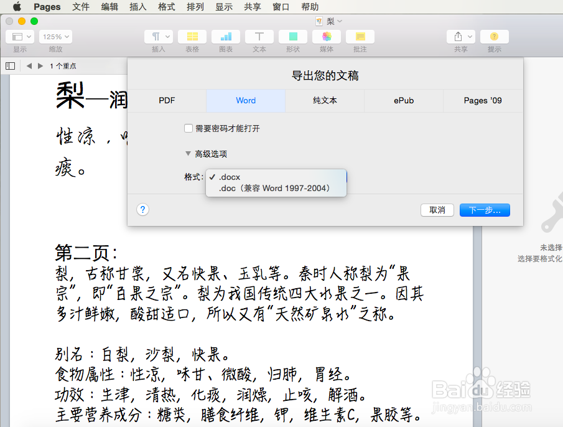Viewport: 563px width, 427px height.
Task: Select the PDF export tab
Action: (167, 101)
